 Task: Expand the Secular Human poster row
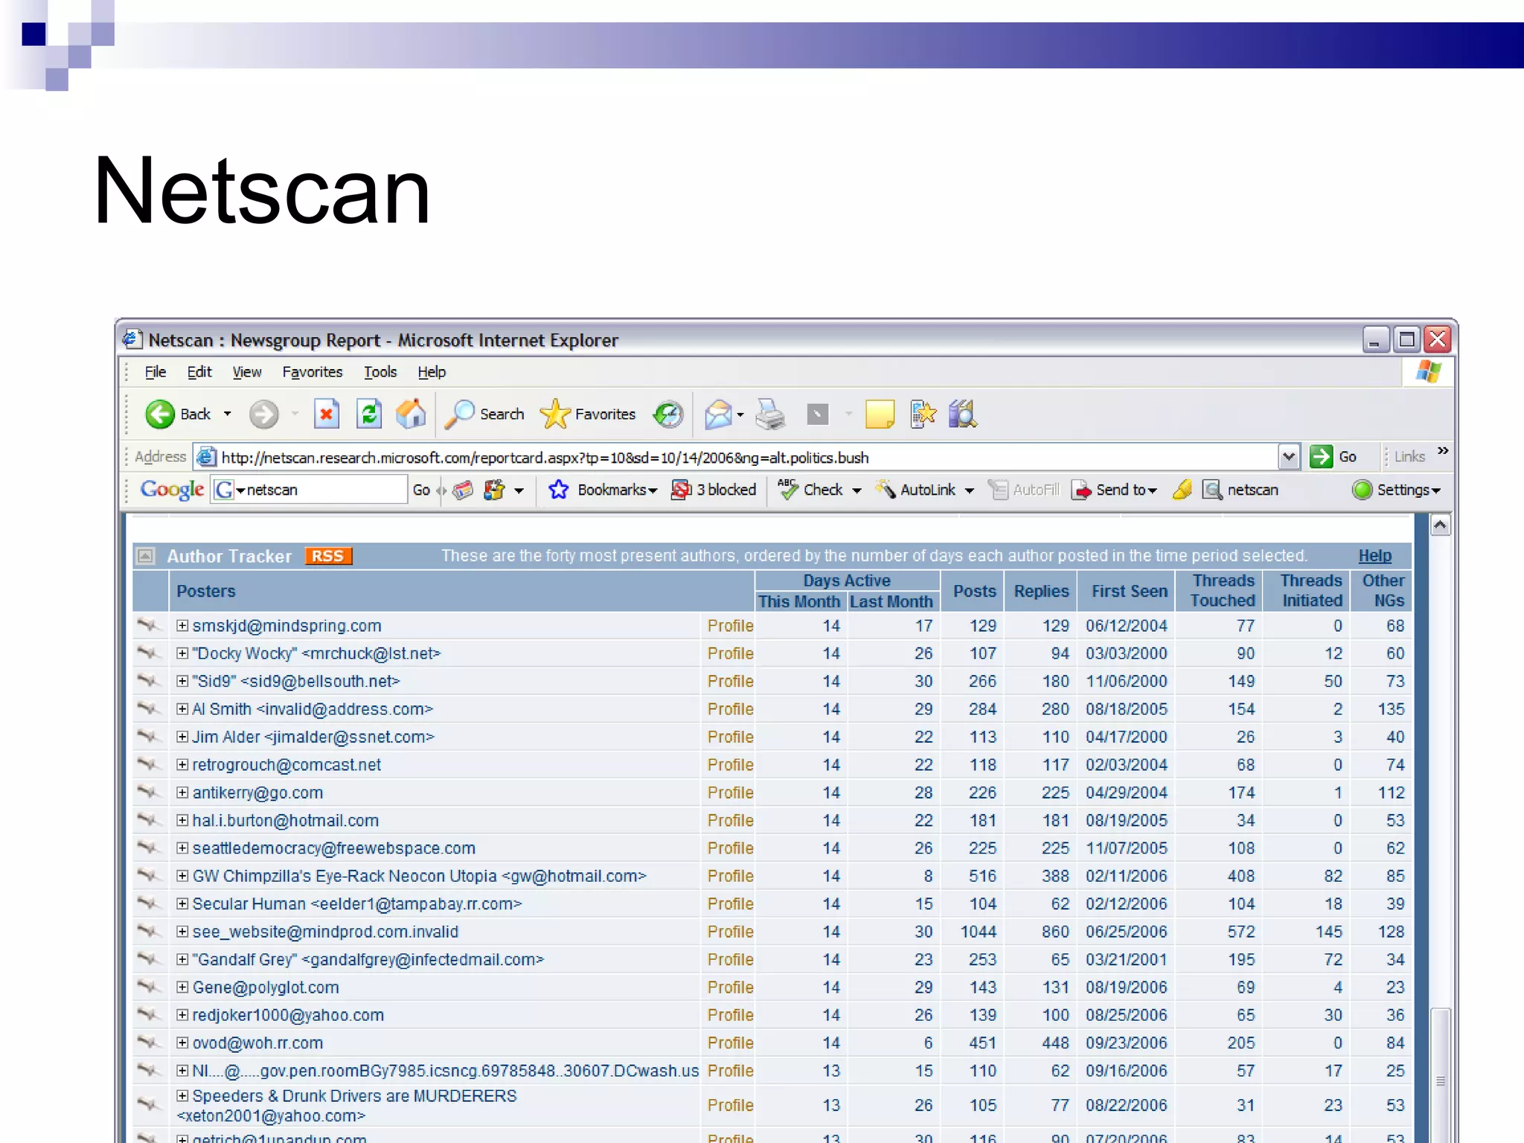pyautogui.click(x=182, y=904)
